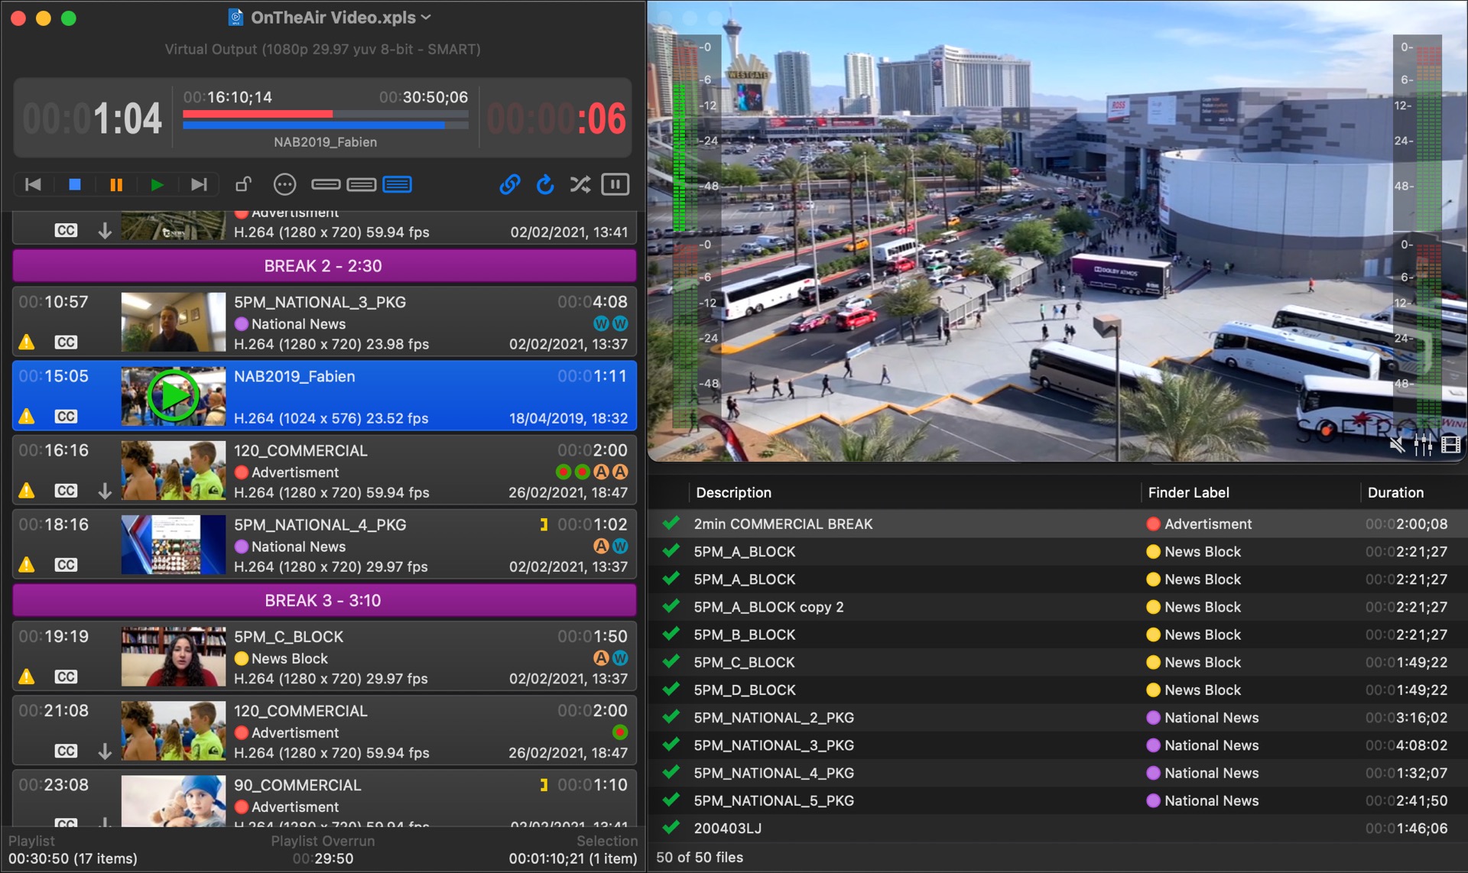Toggle the shuffle icon
This screenshot has height=873, width=1468.
(x=580, y=184)
